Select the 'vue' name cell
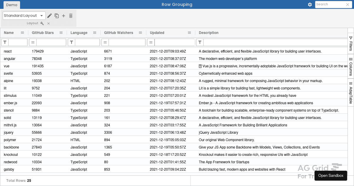Image resolution: width=354 pixels, height=186 pixels. coord(14,66)
